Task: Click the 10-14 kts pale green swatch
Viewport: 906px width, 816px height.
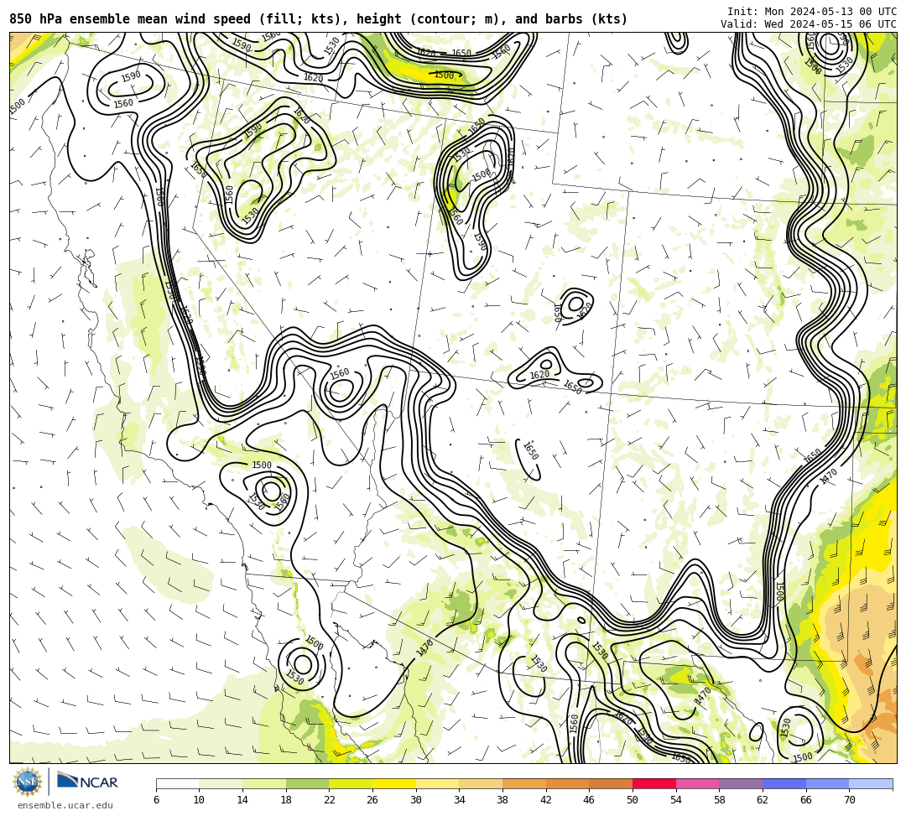Action: pos(221,783)
